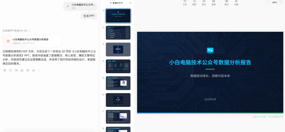This screenshot has width=285, height=132.
Task: Click the thumbs up icon
Action: tap(22, 70)
